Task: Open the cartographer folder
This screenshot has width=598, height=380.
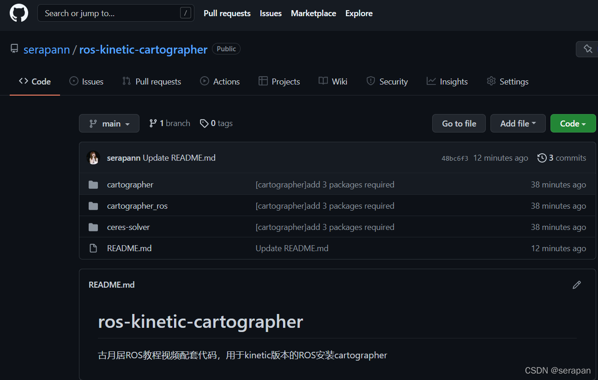Action: click(x=130, y=185)
